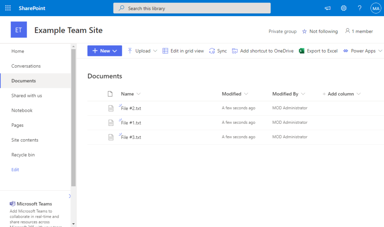384x227 pixels.
Task: Click the navigation scrollbar down arrow
Action: pyautogui.click(x=73, y=224)
